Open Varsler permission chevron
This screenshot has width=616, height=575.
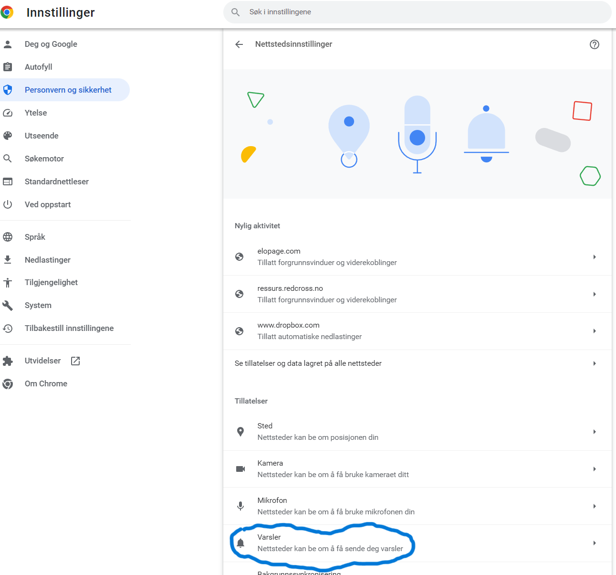(594, 543)
